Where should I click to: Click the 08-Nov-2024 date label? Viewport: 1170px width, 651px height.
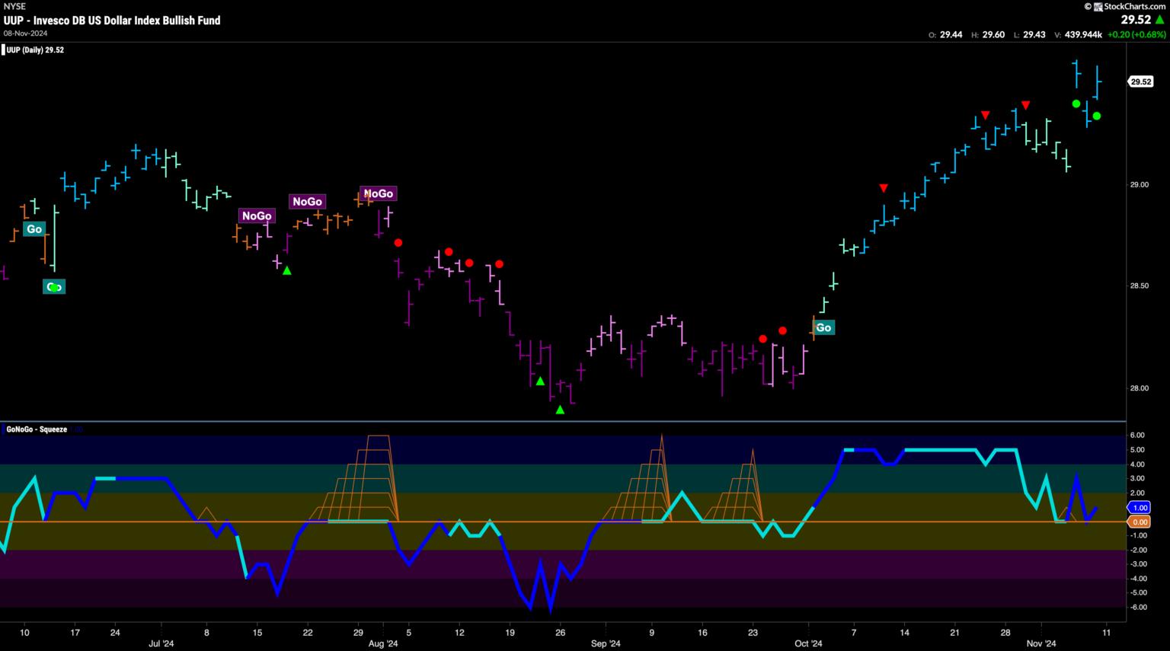(x=27, y=34)
